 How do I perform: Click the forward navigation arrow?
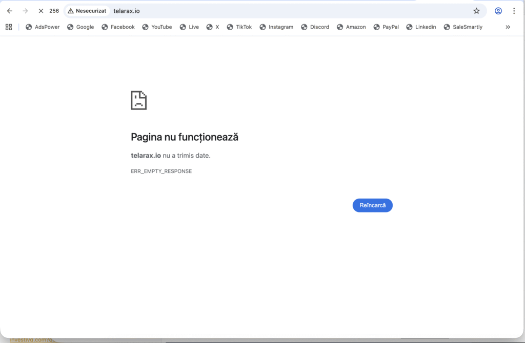(x=25, y=11)
